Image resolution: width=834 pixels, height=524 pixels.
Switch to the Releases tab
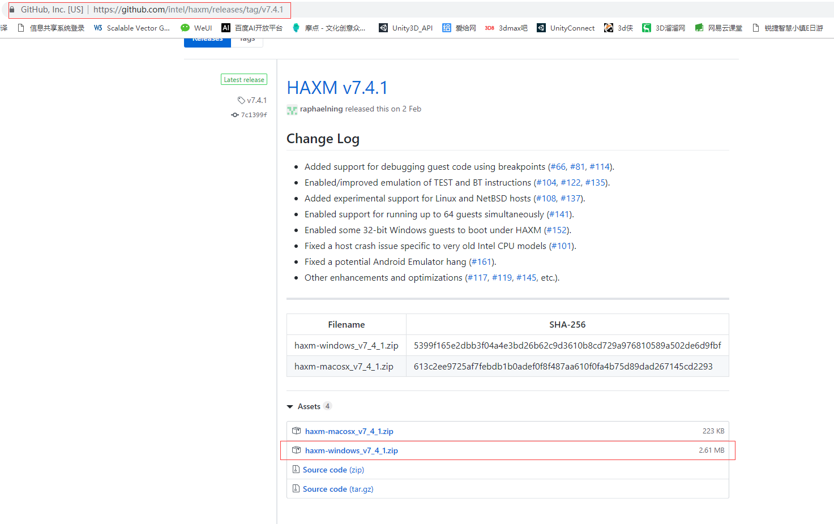(x=207, y=38)
